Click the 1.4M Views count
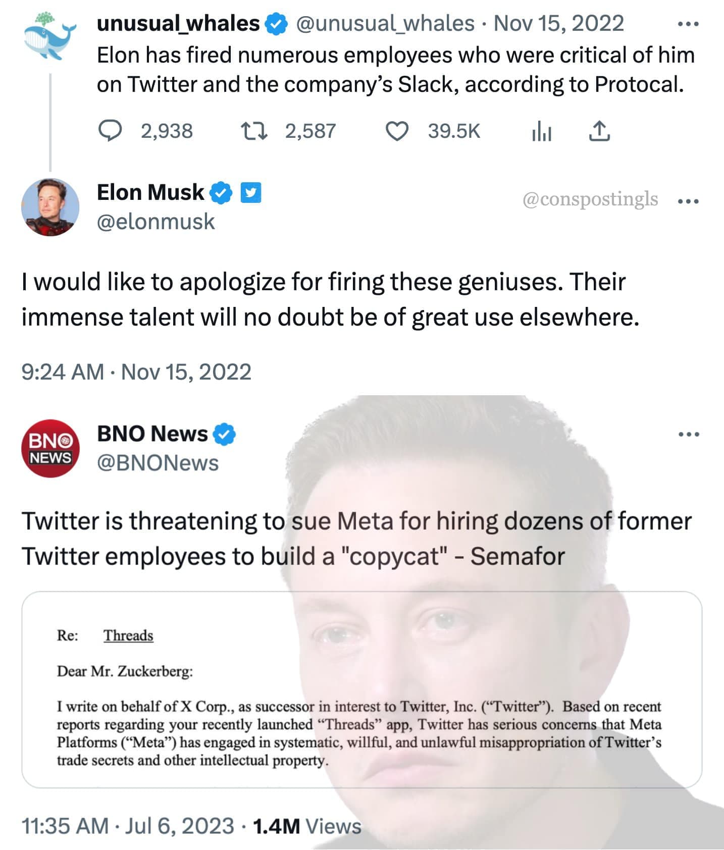 tap(307, 826)
